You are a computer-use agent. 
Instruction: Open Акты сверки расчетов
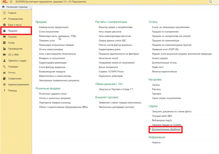pyautogui.click(x=110, y=32)
